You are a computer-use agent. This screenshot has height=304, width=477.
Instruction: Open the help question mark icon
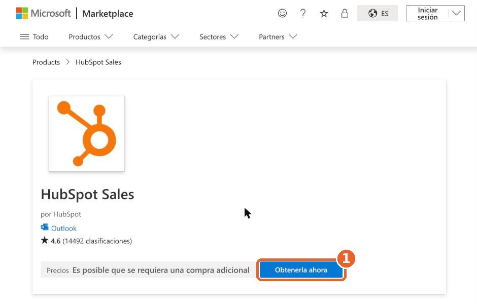[x=302, y=13]
